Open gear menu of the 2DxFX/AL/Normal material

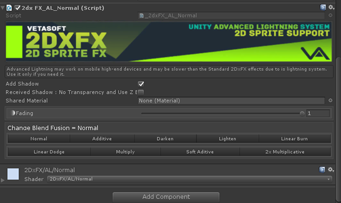click(x=331, y=169)
